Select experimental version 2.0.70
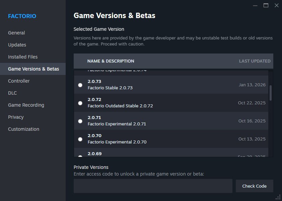 pos(80,139)
